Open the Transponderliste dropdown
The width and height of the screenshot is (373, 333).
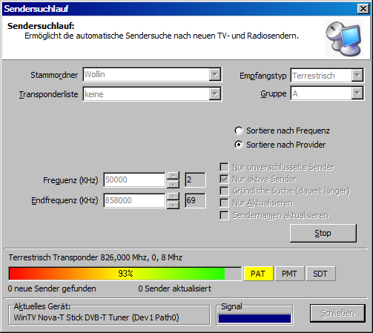coord(215,94)
